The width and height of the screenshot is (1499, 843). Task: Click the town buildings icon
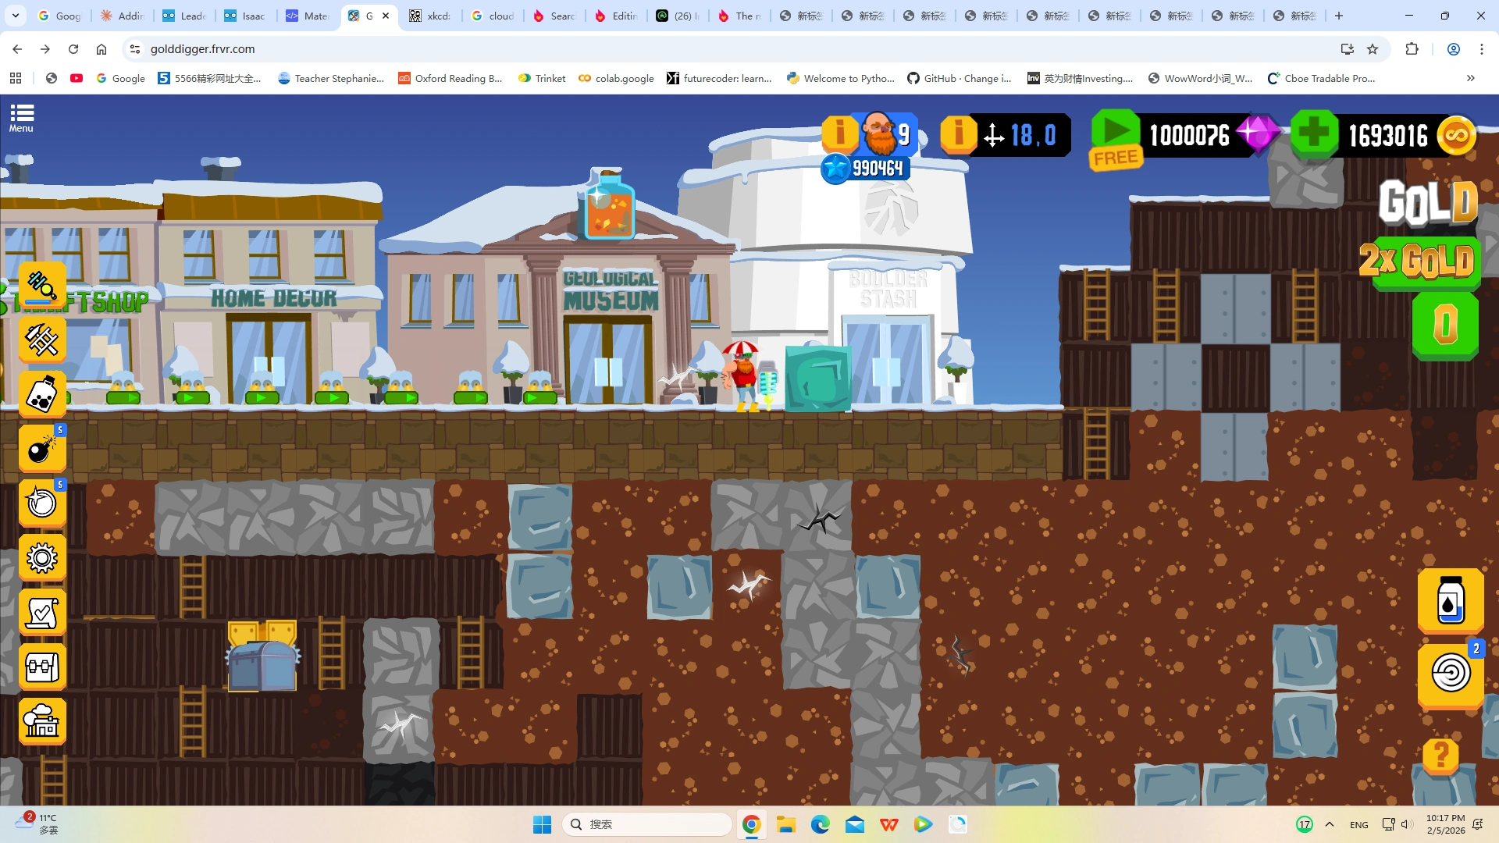pyautogui.click(x=42, y=722)
